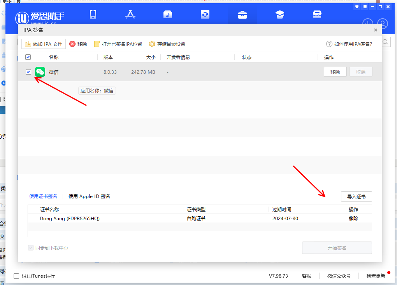Open 微信公众号 in status bar
Screen dimensions: 397x285
(x=339, y=276)
